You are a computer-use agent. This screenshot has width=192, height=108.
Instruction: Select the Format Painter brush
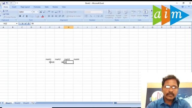[x=4, y=17]
